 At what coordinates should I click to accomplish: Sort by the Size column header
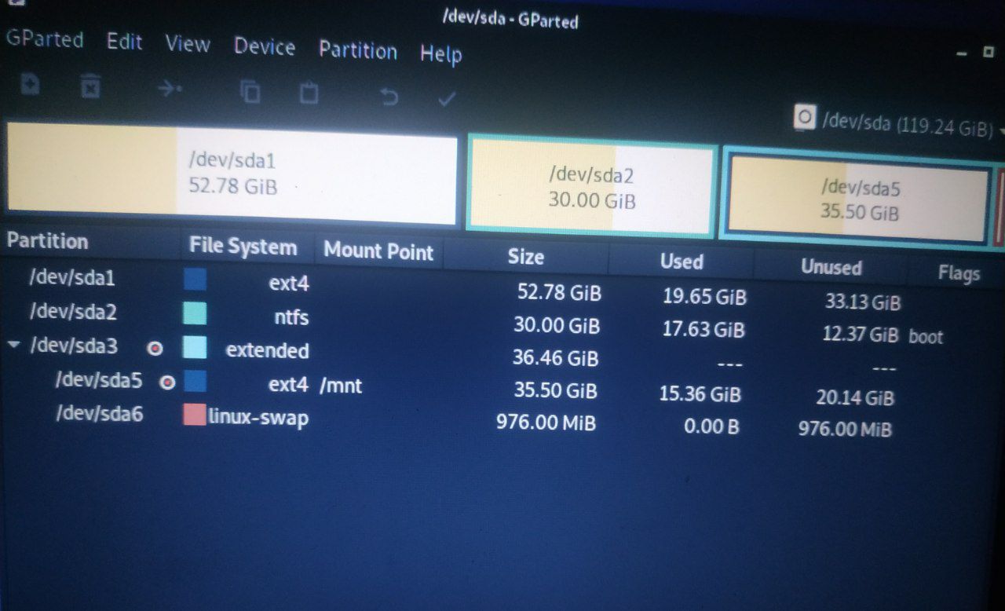[526, 256]
